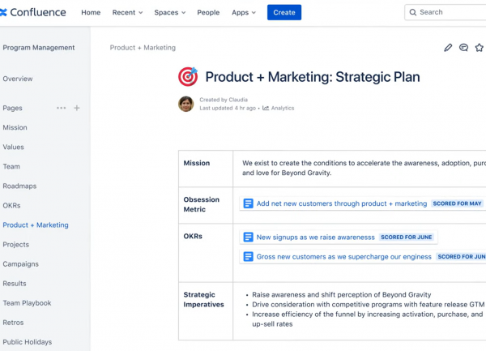Click the Confluence logo
The image size is (486, 351).
[33, 12]
